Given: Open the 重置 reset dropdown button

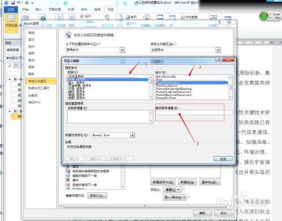Looking at the screenshot, I should 172,190.
